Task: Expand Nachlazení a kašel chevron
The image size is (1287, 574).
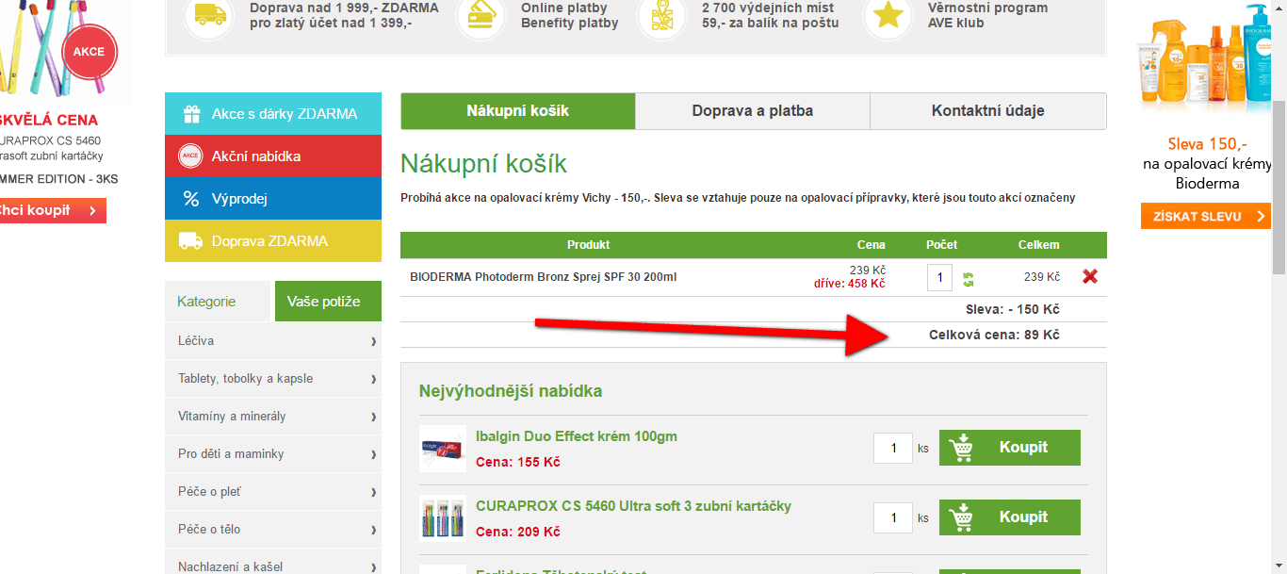Action: click(373, 567)
